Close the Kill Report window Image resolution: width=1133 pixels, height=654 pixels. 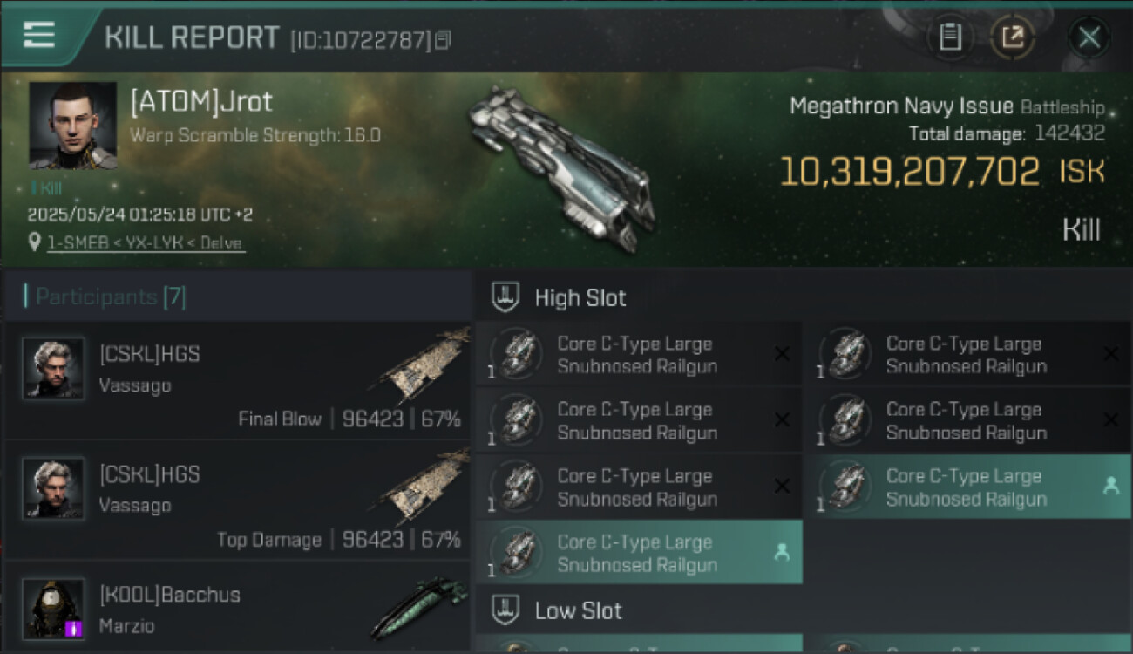(x=1089, y=37)
